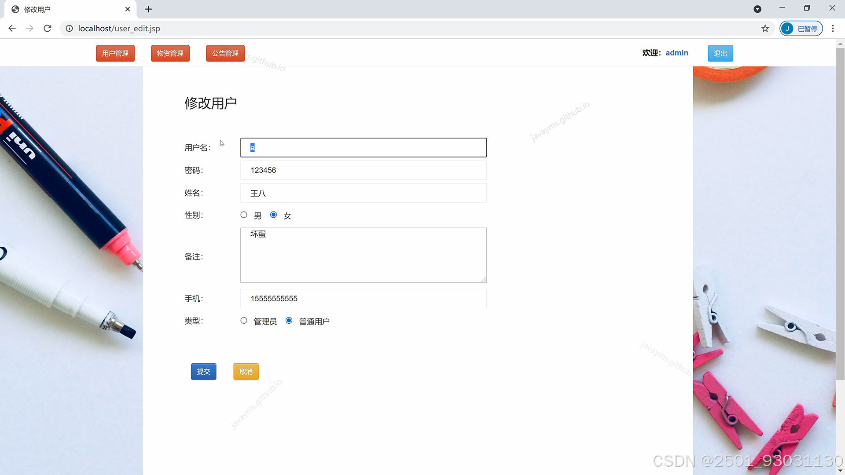Click the 备注: label
Viewport: 845px width, 475px height.
tap(194, 257)
